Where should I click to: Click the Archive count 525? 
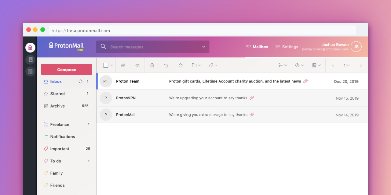[x=85, y=106]
